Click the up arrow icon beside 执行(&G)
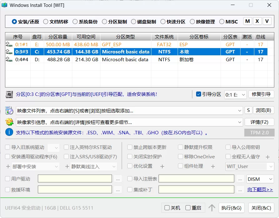 212,208
